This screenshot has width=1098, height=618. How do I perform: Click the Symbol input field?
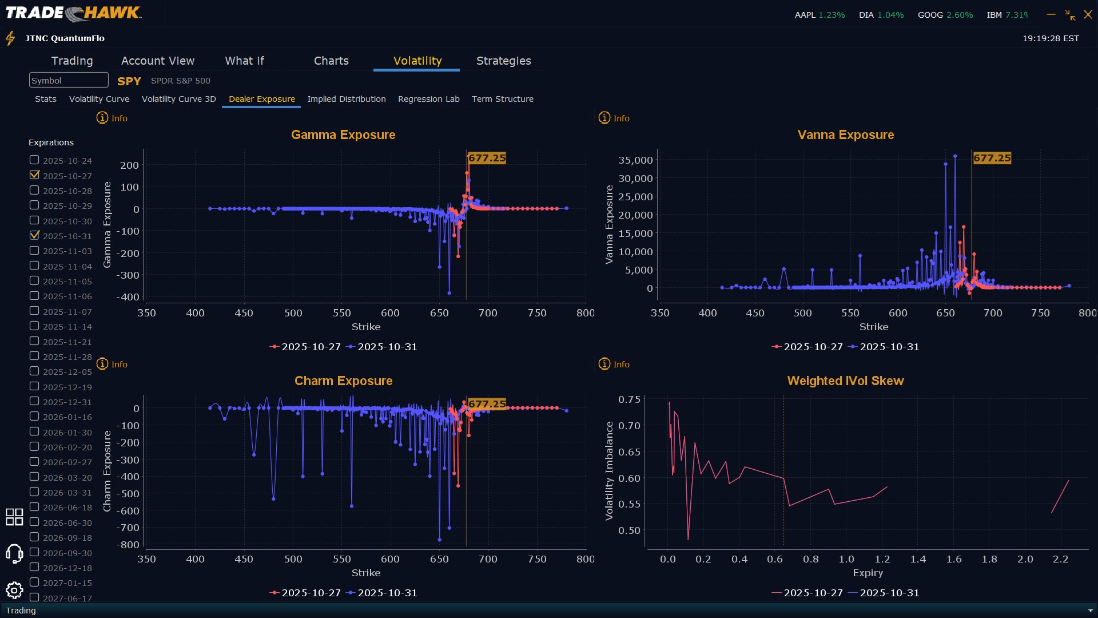click(69, 80)
